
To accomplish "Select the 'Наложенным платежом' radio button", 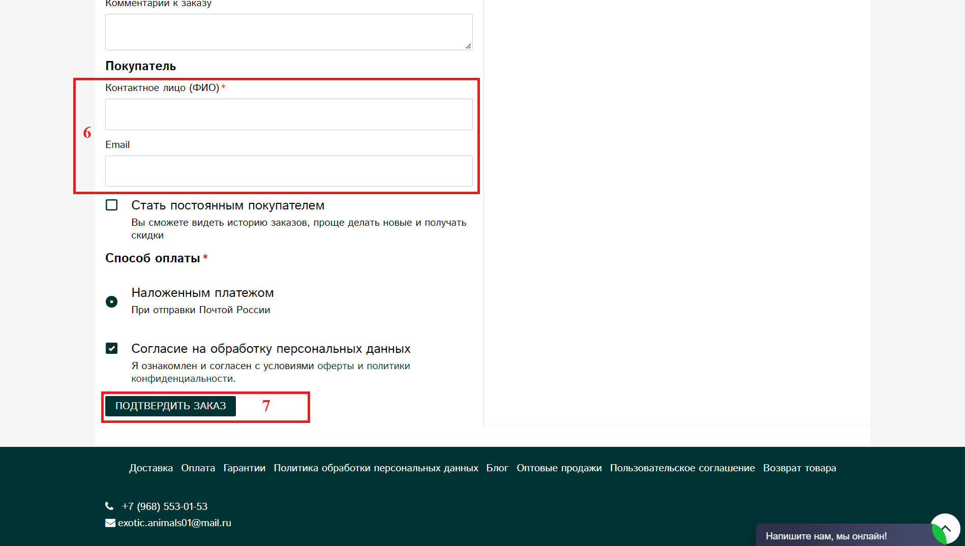I will tap(111, 301).
